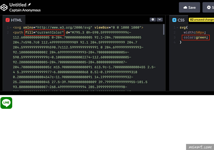Click the closing brace in CSS editor
The width and height of the screenshot is (214, 150).
pos(181,42)
